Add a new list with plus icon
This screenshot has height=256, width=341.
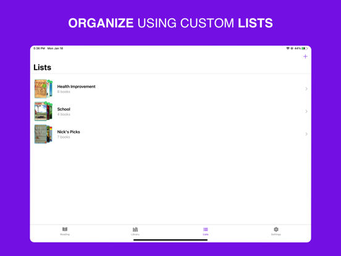[x=305, y=57]
